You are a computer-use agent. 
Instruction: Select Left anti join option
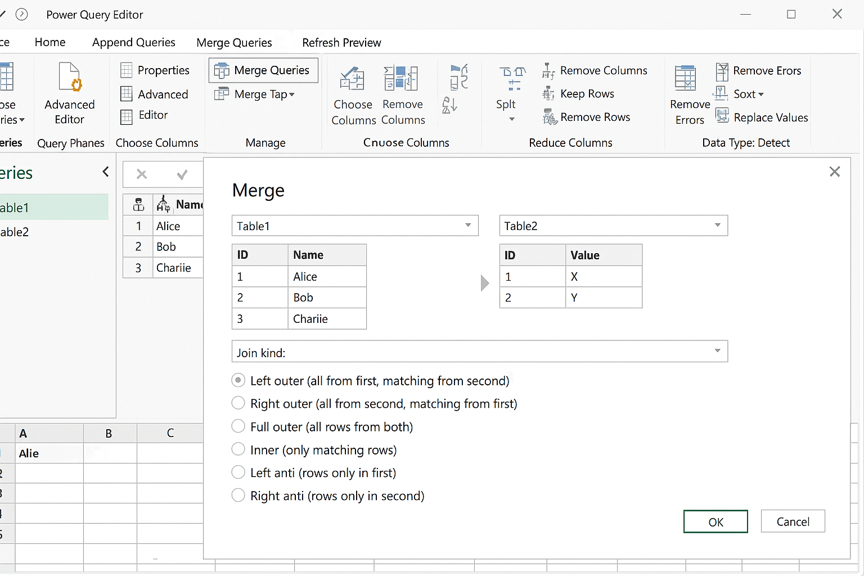[238, 472]
